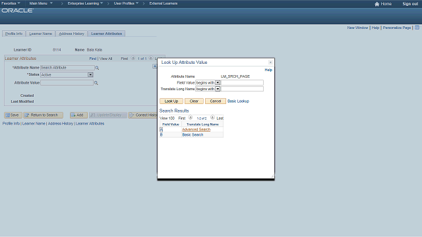Click Personalize Page link
This screenshot has height=237, width=422.
(397, 28)
